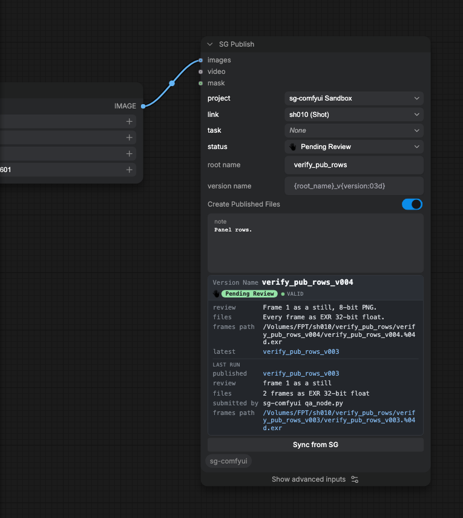This screenshot has width=463, height=518.
Task: Click plus icon on first left-node row
Action: [x=130, y=122]
